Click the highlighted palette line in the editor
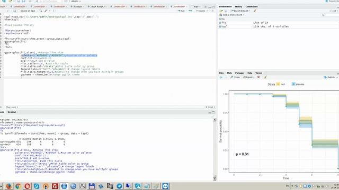 click(x=59, y=55)
